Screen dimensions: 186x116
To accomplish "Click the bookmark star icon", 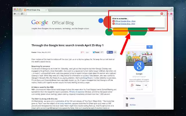I will (x=165, y=14).
